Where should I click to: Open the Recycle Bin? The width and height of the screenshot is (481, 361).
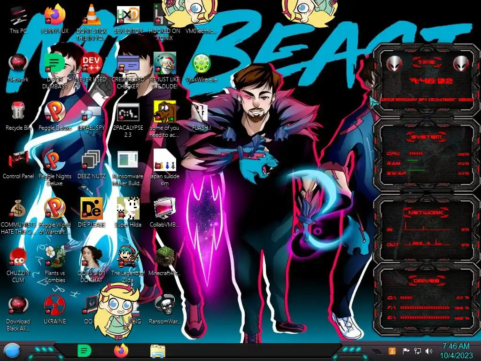coord(18,111)
